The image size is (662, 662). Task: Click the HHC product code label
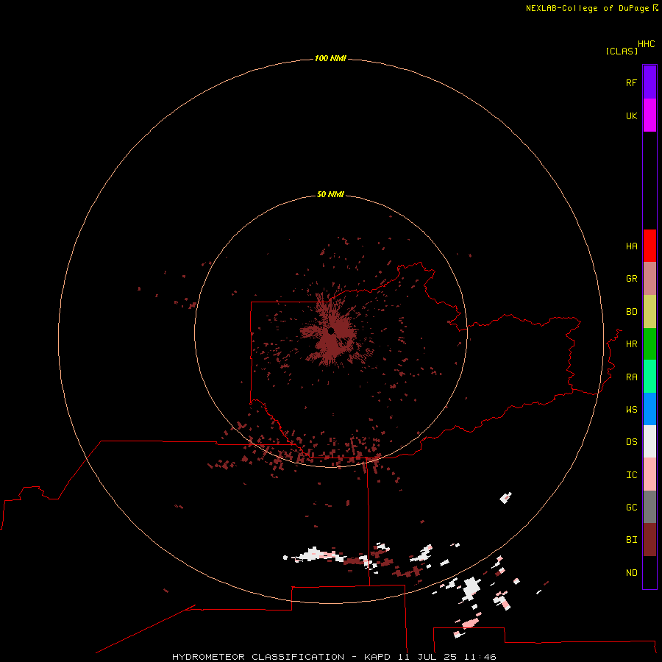coord(647,44)
